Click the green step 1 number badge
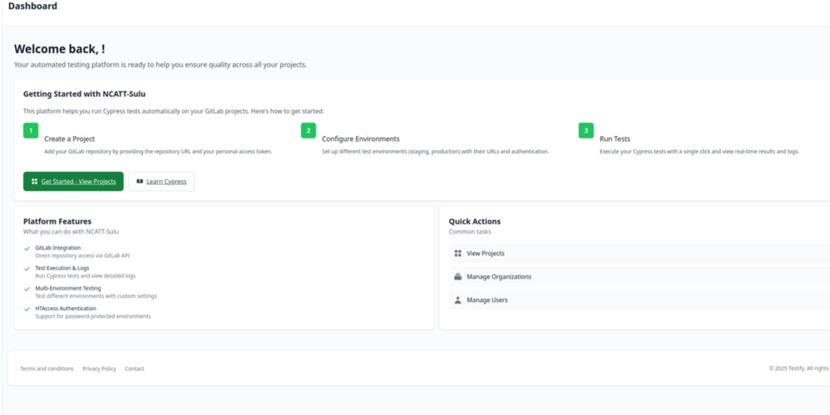 31,130
